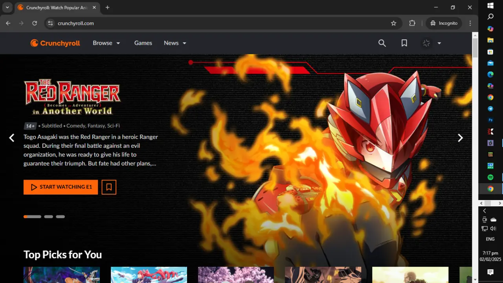Go back in browser

coord(8,23)
